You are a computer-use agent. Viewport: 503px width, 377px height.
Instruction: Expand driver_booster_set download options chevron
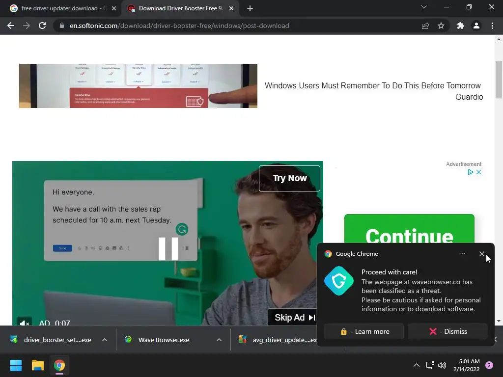[x=105, y=340]
